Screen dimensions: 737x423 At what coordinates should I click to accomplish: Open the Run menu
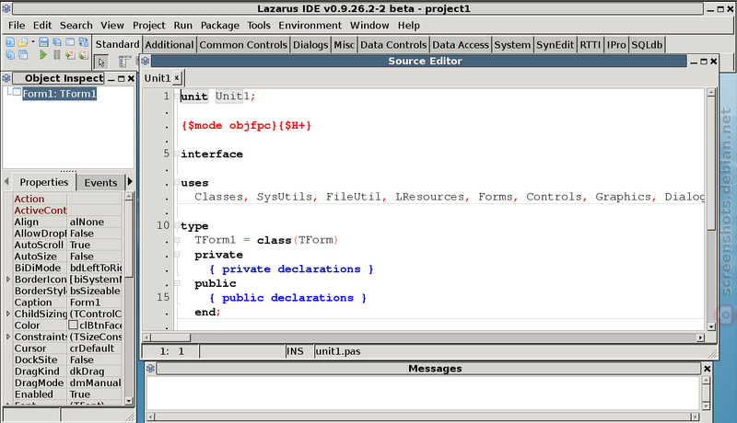point(182,26)
